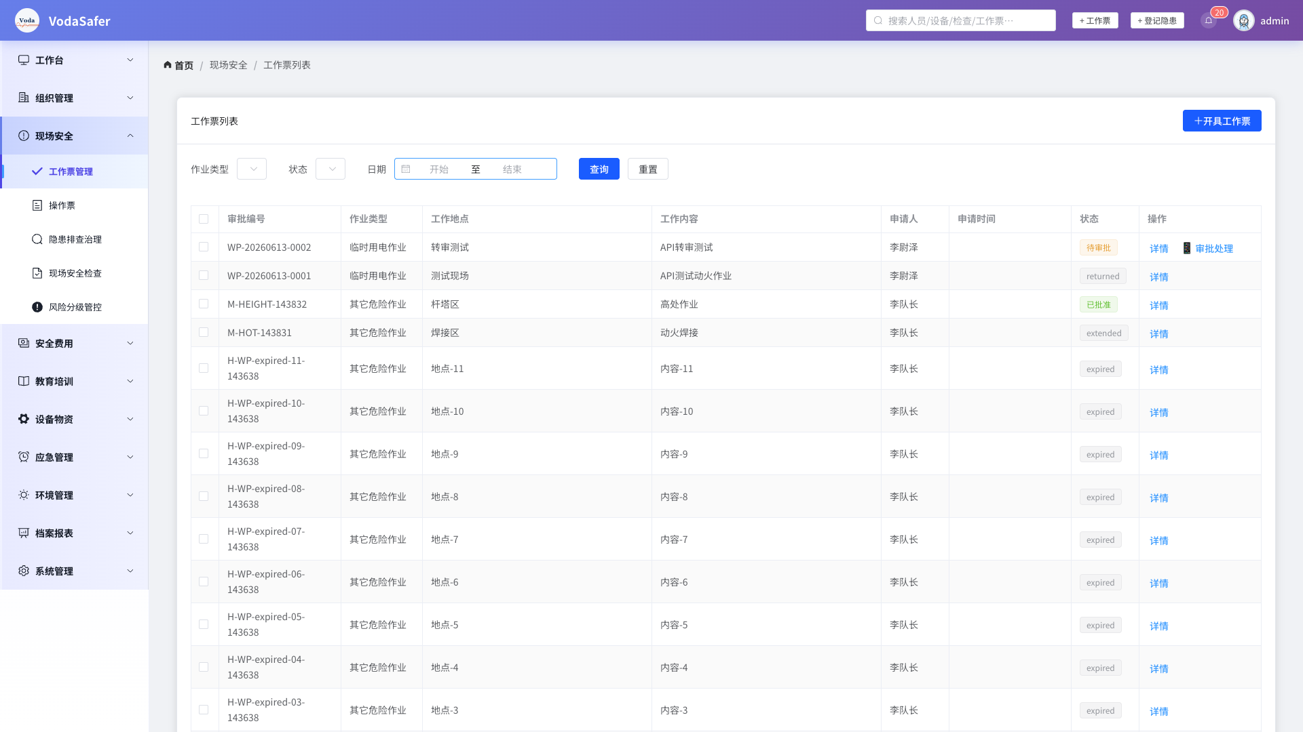Click the date range start field

438,169
